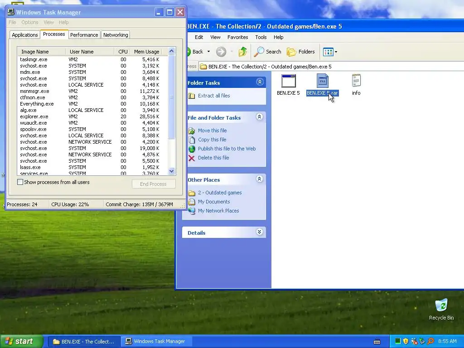The width and height of the screenshot is (464, 348).
Task: Click the End Process button
Action: coord(154,184)
